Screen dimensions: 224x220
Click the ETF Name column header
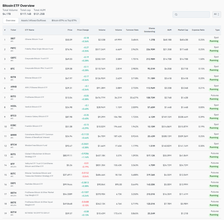(30, 30)
